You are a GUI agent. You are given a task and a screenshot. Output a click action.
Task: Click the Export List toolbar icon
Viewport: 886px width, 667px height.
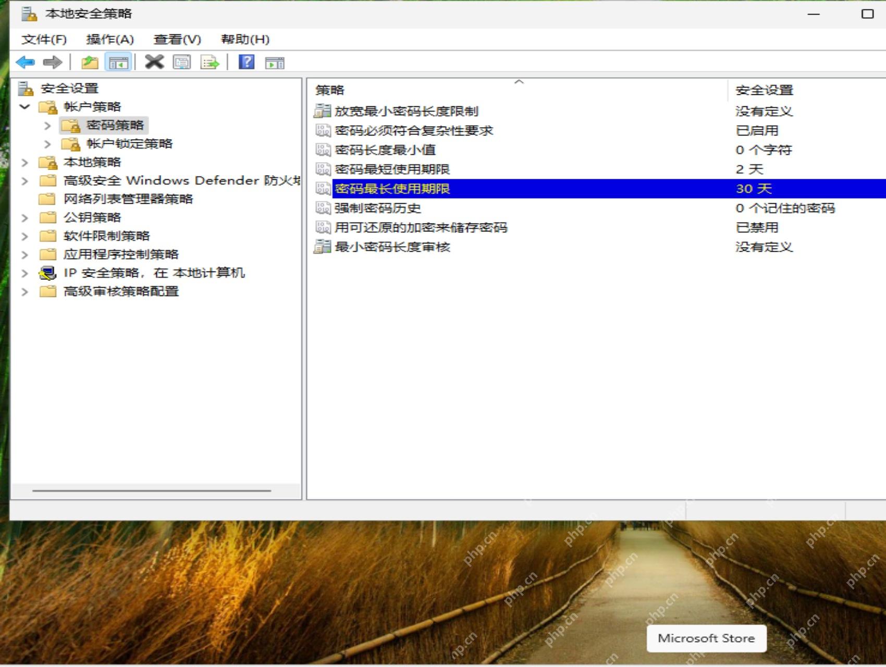[210, 63]
